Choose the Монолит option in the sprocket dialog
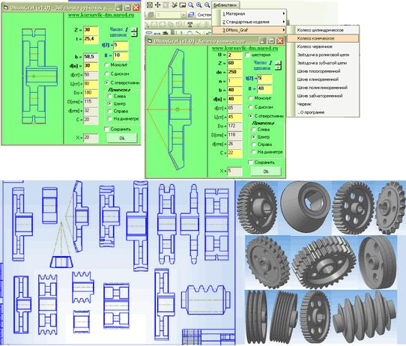This screenshot has height=346, width=406. (106, 64)
